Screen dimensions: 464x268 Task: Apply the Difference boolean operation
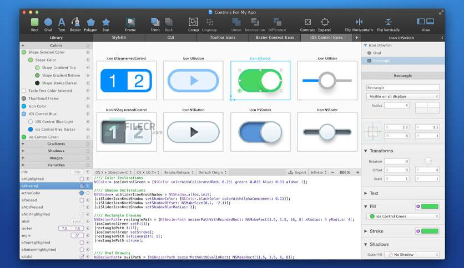[x=278, y=24]
